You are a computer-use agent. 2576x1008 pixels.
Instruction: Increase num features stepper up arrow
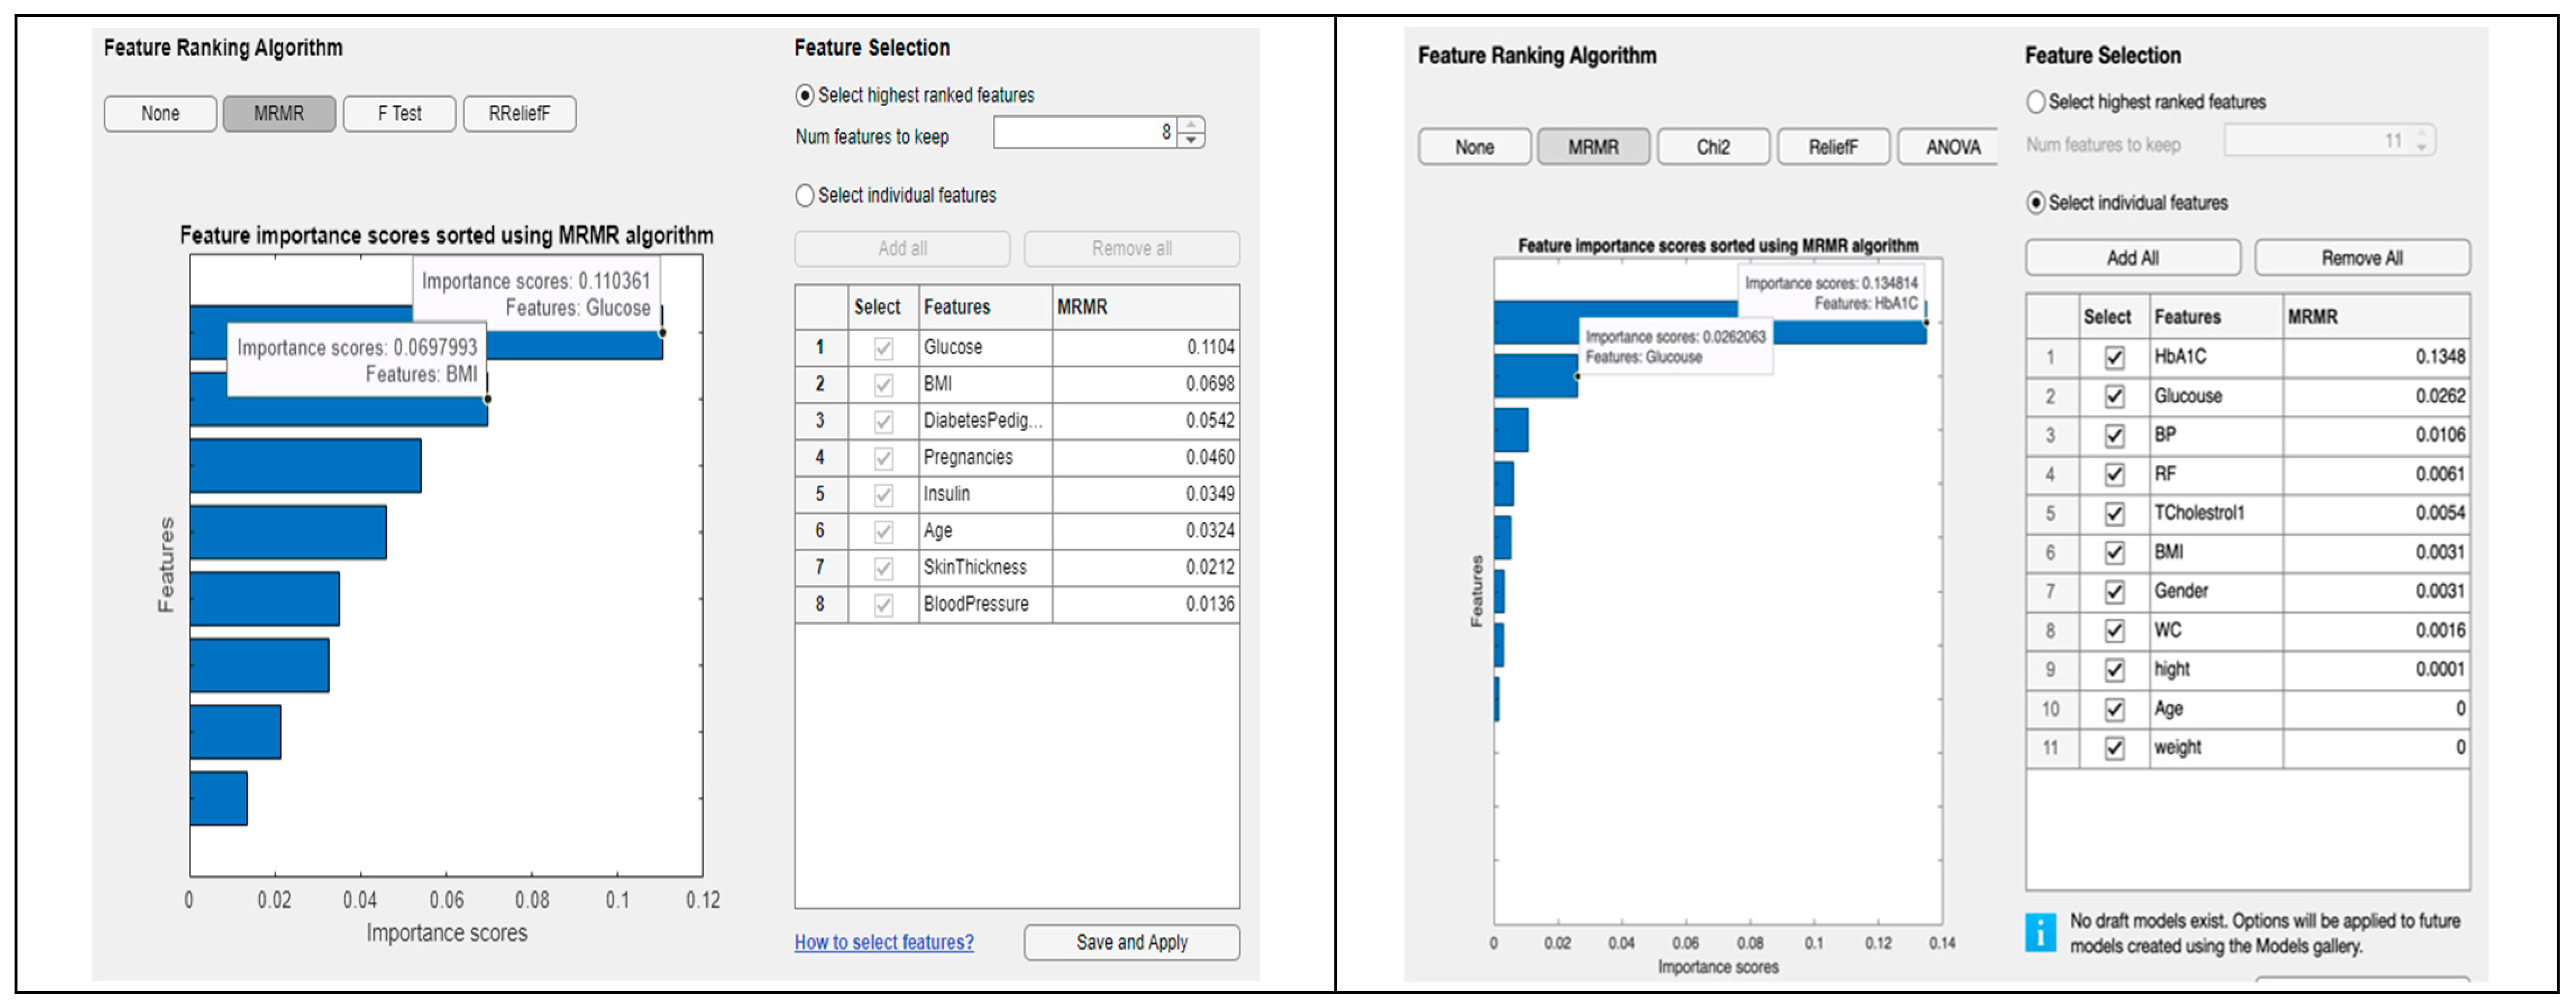tap(1191, 125)
